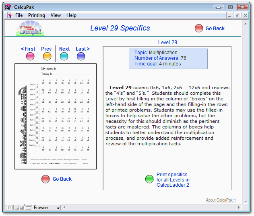254x216 pixels.
Task: Open the File menu
Action: pos(19,15)
